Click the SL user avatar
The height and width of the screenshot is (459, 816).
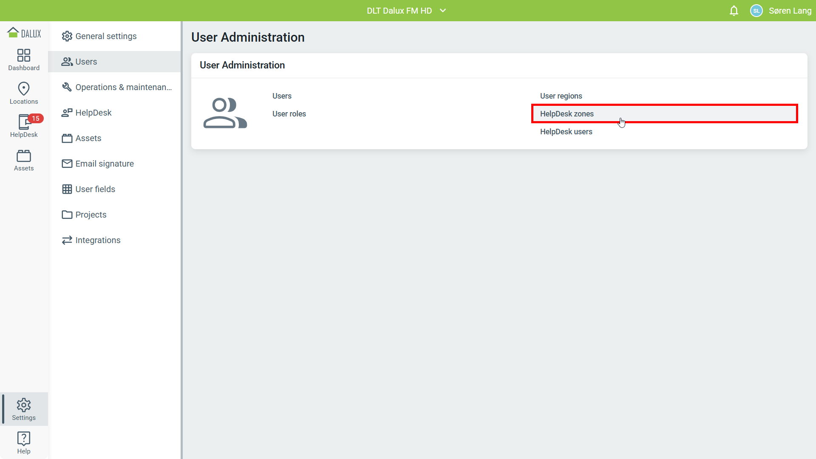click(756, 11)
